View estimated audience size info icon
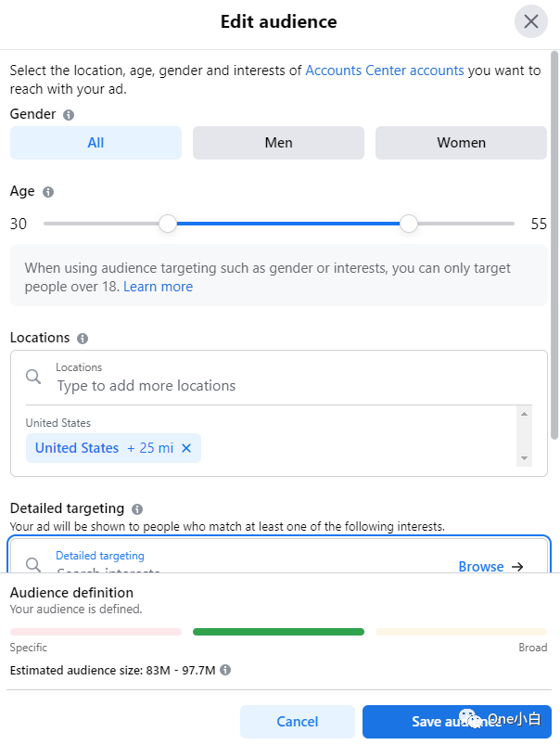Image resolution: width=560 pixels, height=745 pixels. 224,670
